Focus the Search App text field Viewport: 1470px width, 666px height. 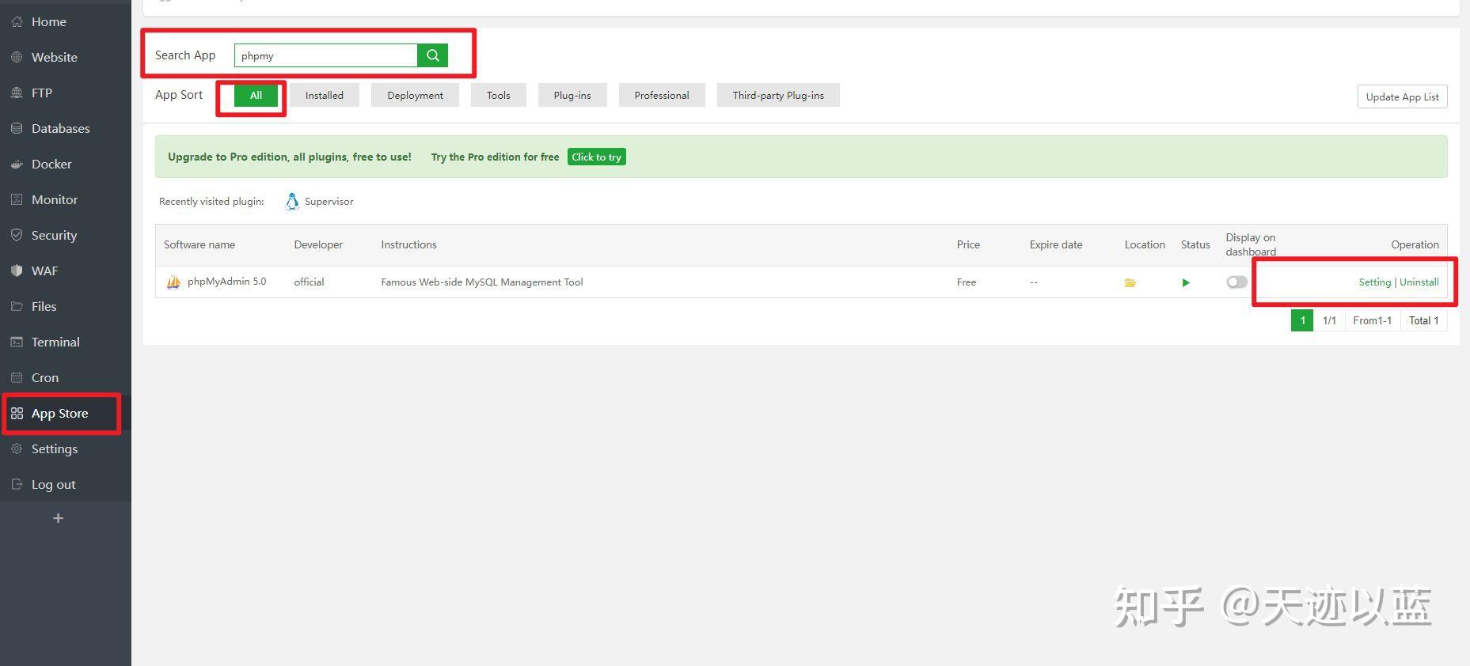coord(325,55)
